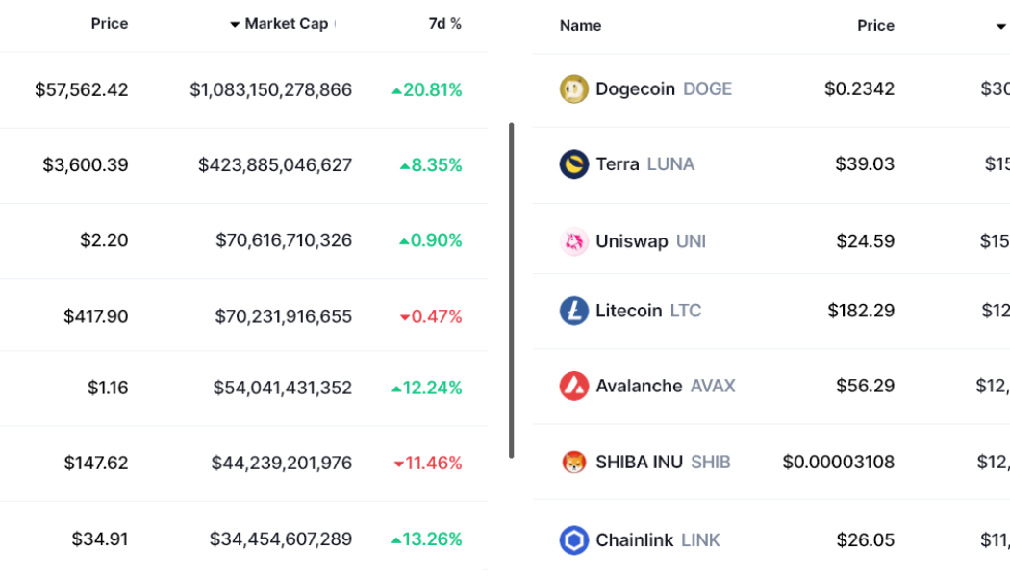This screenshot has width=1010, height=577.
Task: Open the dropdown arrow in the right table header
Action: click(x=1001, y=26)
